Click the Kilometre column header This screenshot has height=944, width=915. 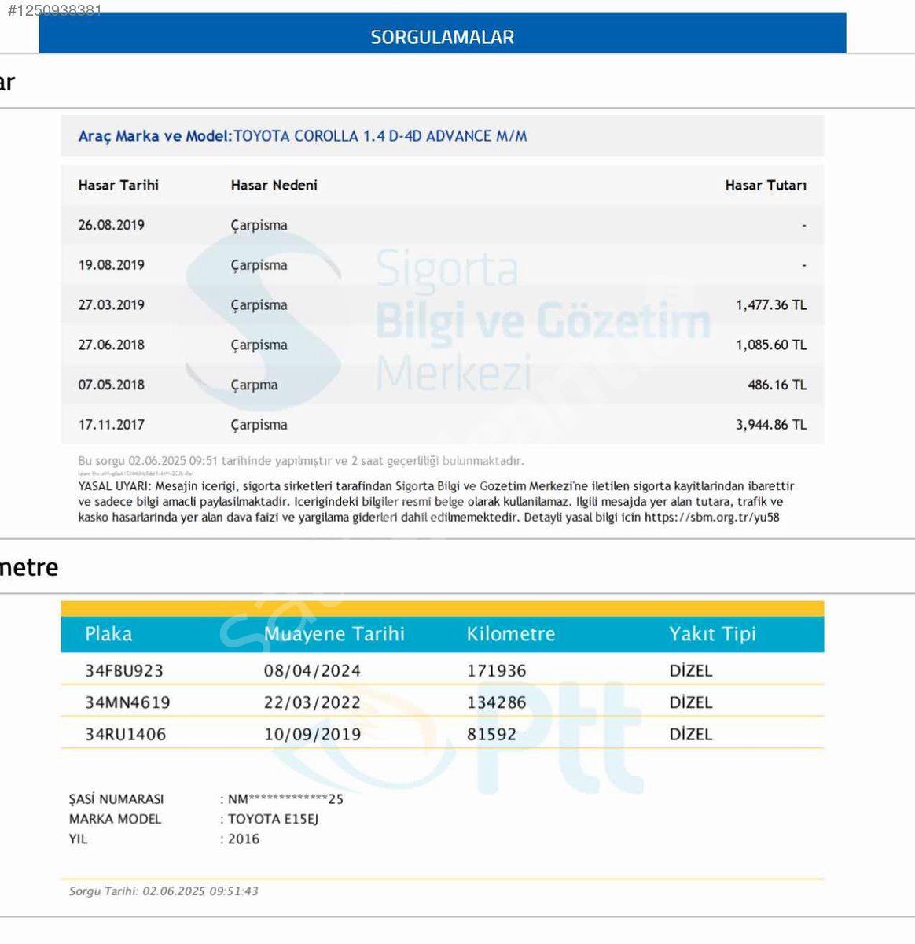click(x=511, y=634)
